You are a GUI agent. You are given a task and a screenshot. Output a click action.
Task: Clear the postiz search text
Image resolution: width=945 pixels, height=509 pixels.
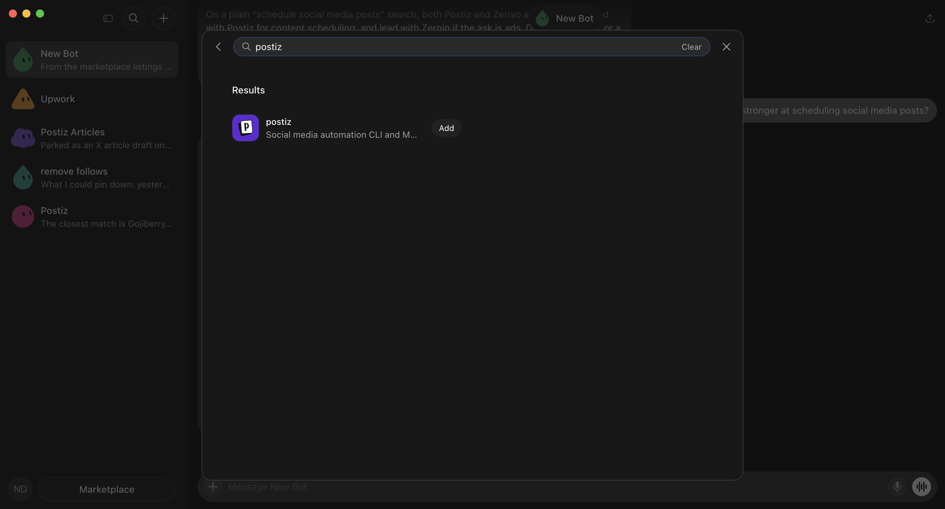click(x=692, y=47)
